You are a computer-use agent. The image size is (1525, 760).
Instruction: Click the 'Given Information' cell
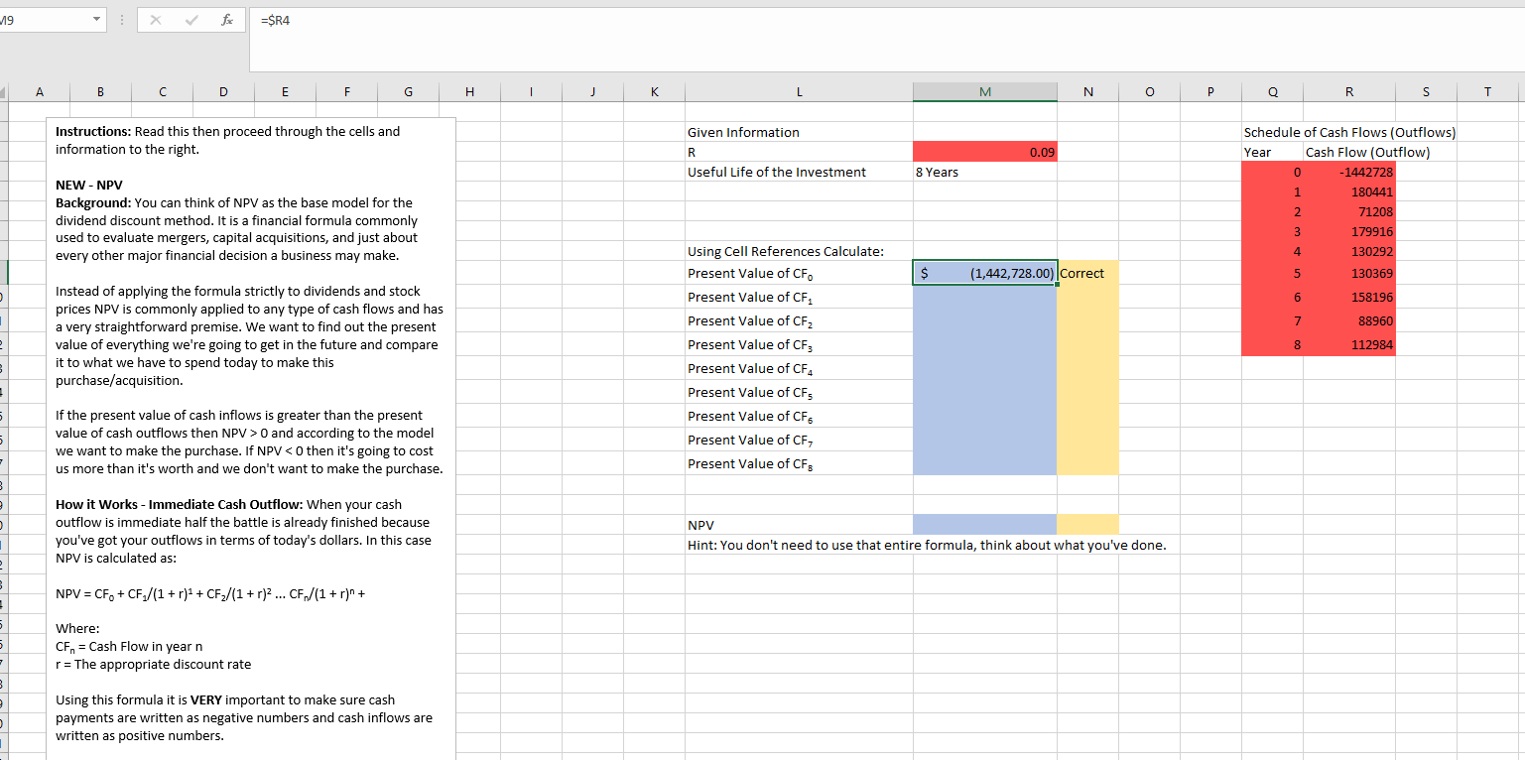click(799, 132)
